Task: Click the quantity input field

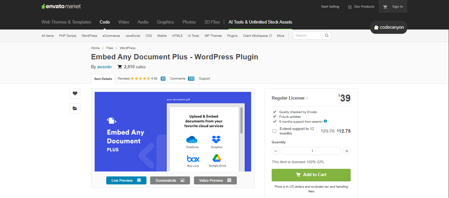Action: [311, 151]
